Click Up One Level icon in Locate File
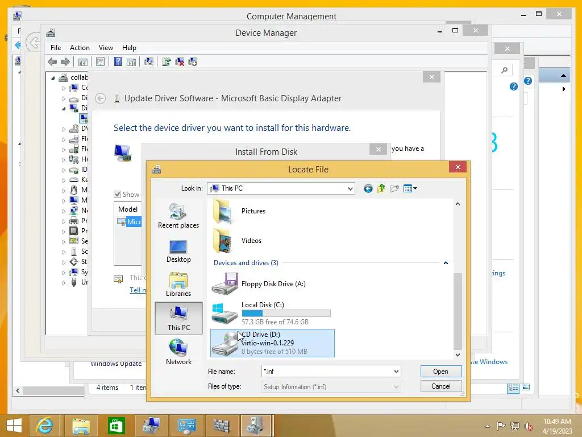The image size is (582, 437). 381,188
